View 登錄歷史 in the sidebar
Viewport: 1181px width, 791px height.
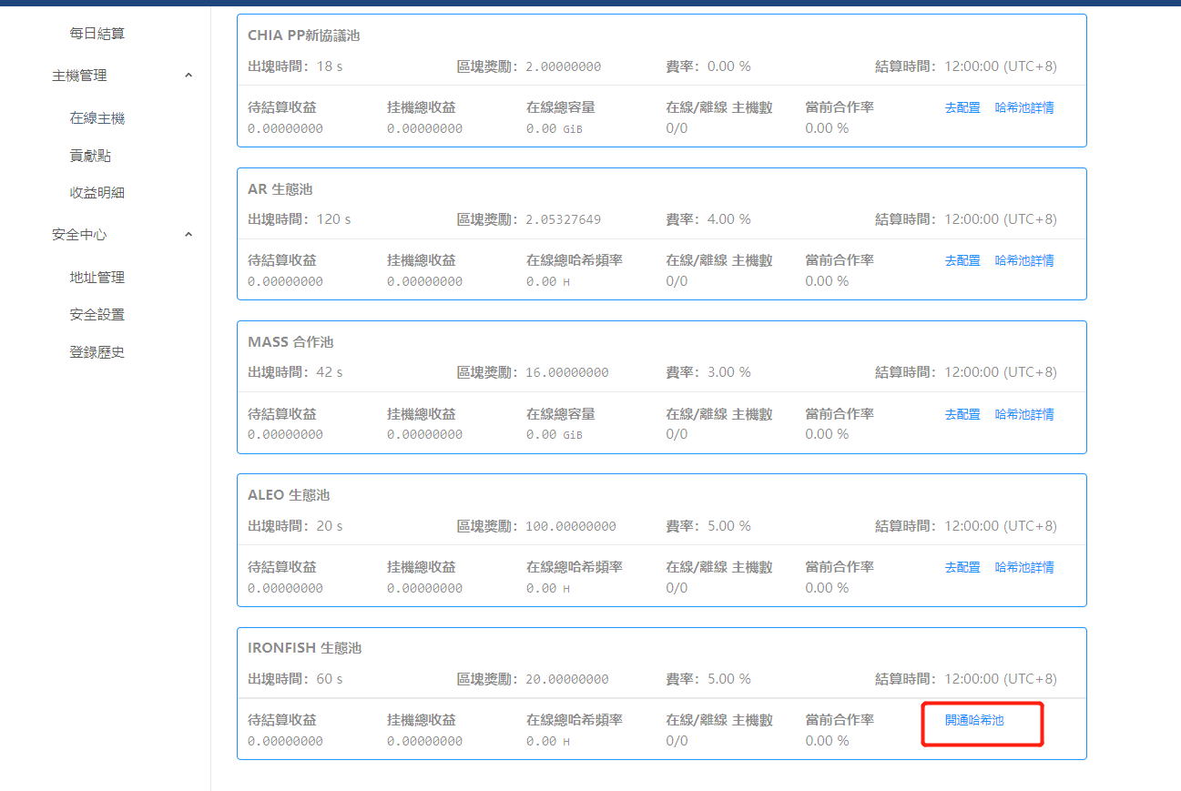point(97,352)
